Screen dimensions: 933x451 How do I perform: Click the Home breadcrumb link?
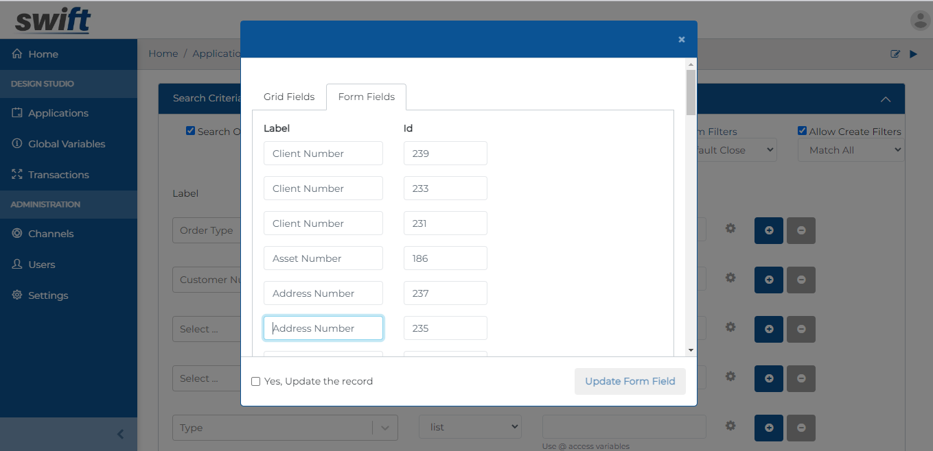click(x=163, y=53)
